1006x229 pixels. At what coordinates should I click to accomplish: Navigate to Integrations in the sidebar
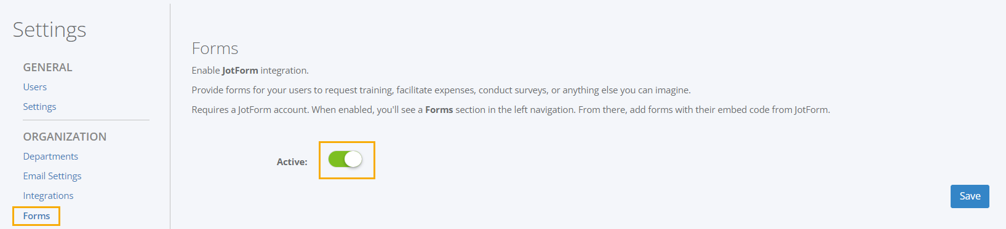click(48, 196)
